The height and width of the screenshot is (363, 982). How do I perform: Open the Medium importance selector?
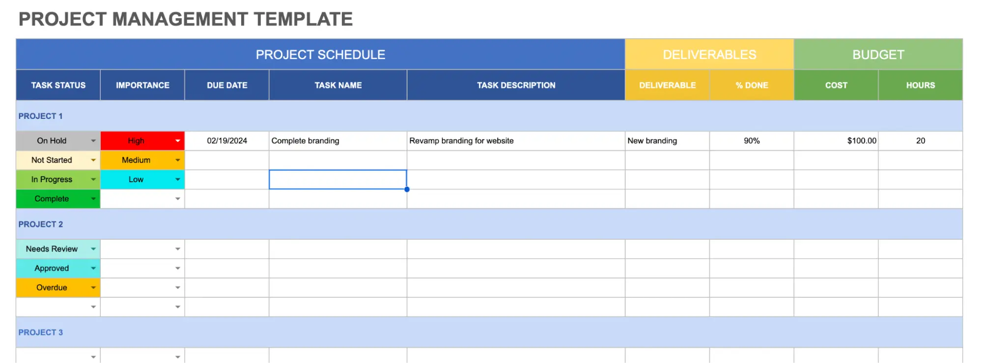(177, 160)
